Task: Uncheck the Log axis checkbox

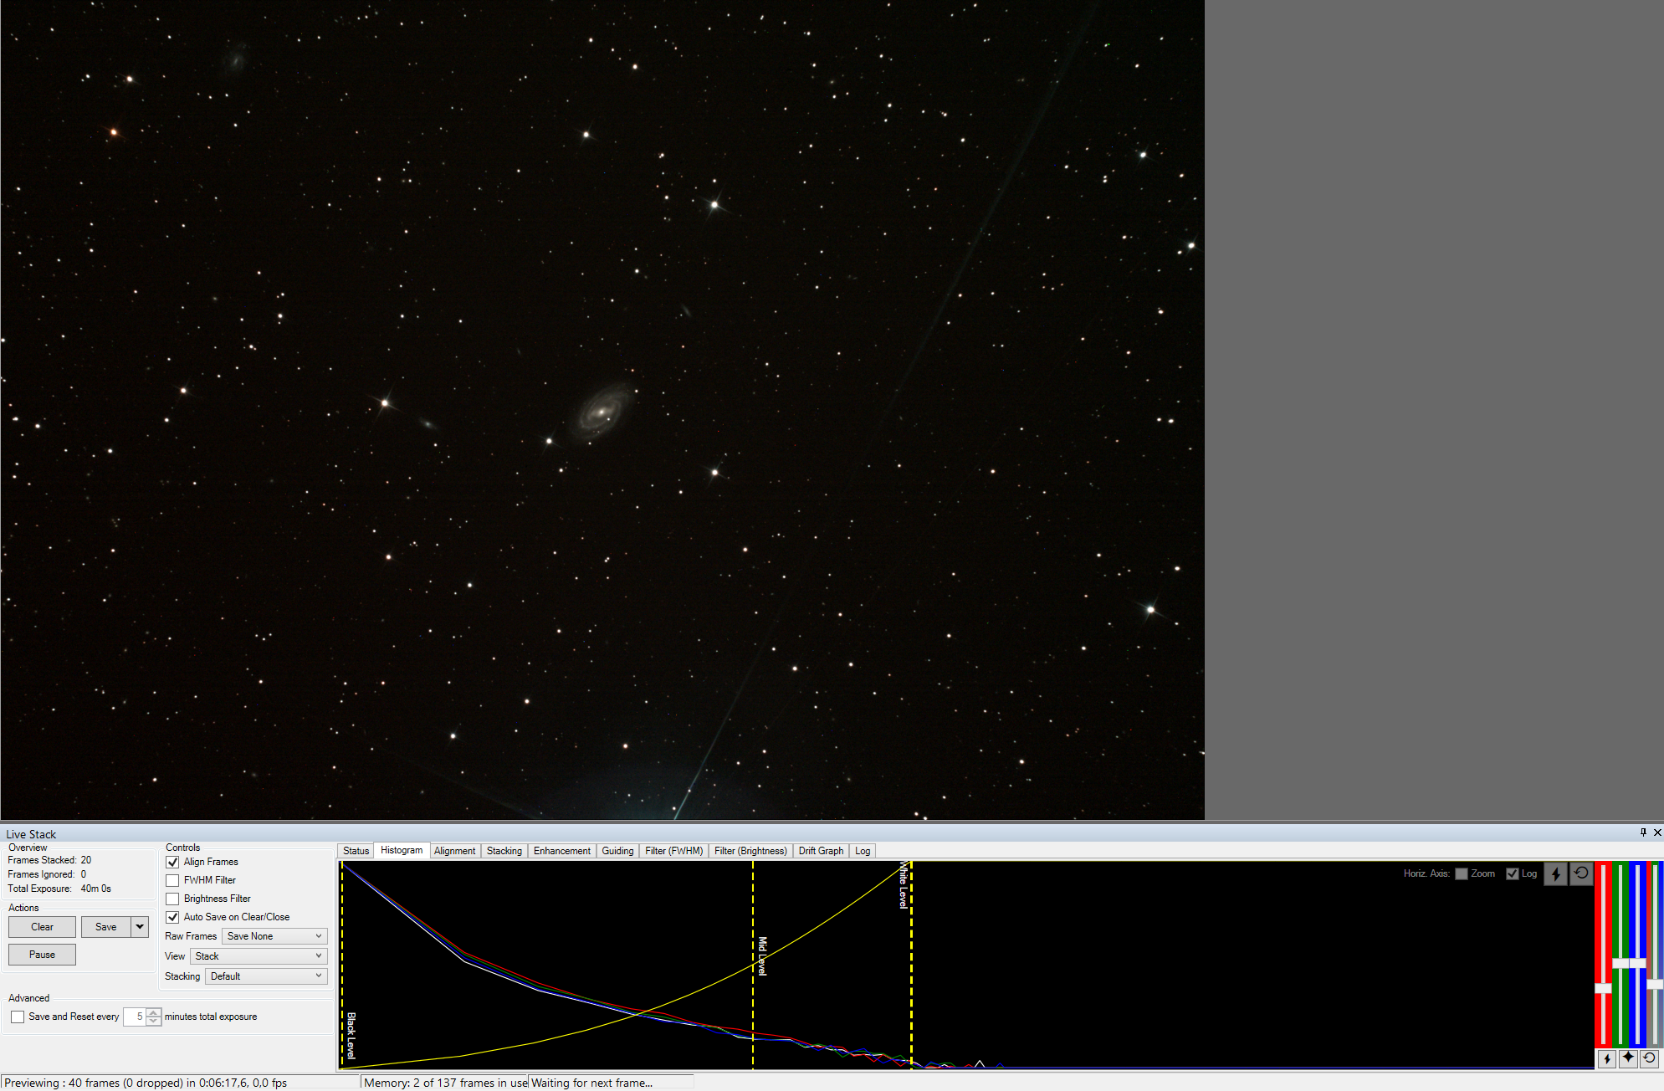Action: coord(1512,873)
